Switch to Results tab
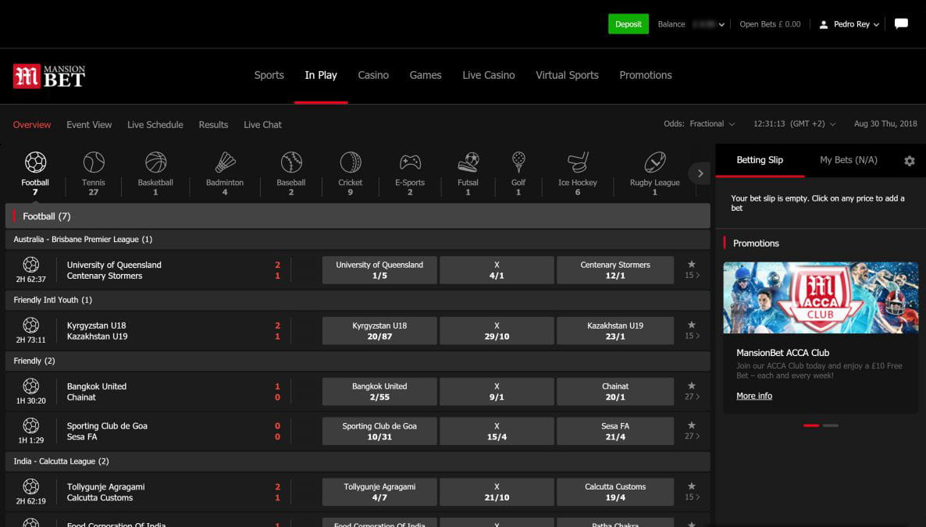This screenshot has width=926, height=527. click(213, 125)
